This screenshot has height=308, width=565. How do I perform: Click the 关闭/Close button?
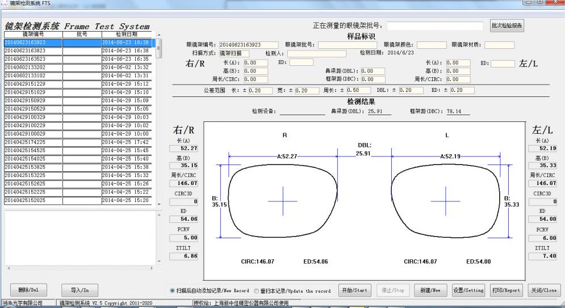(544, 290)
